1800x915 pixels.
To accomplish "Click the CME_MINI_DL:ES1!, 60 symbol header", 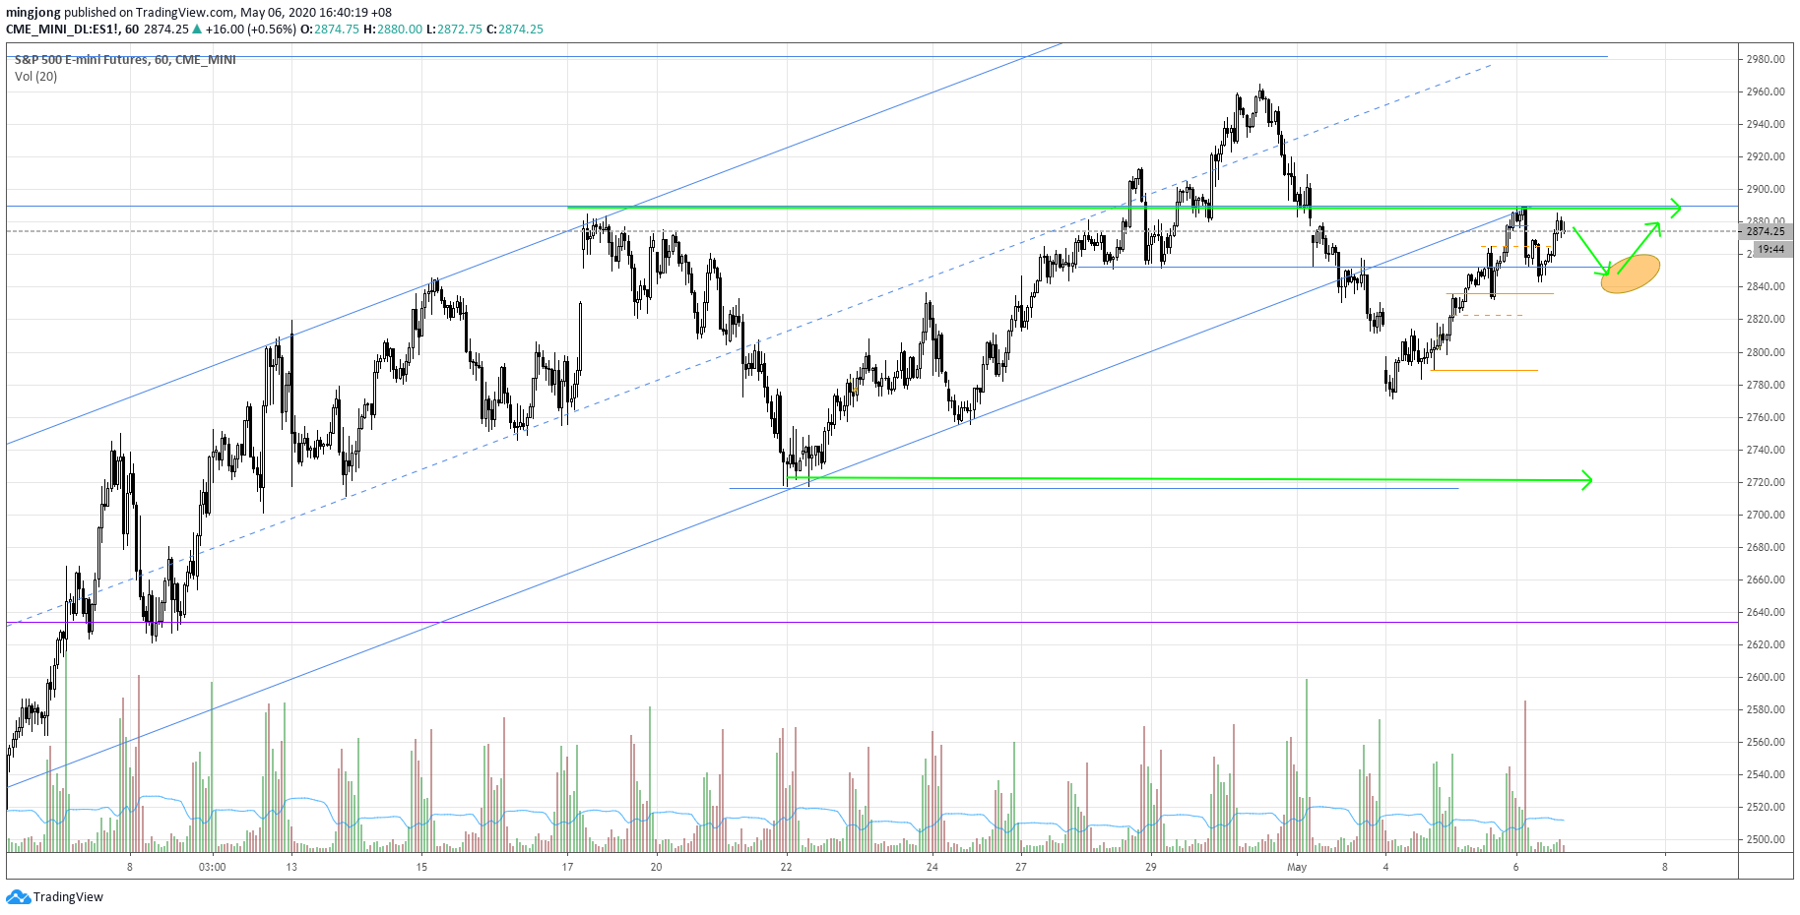I will 72,30.
